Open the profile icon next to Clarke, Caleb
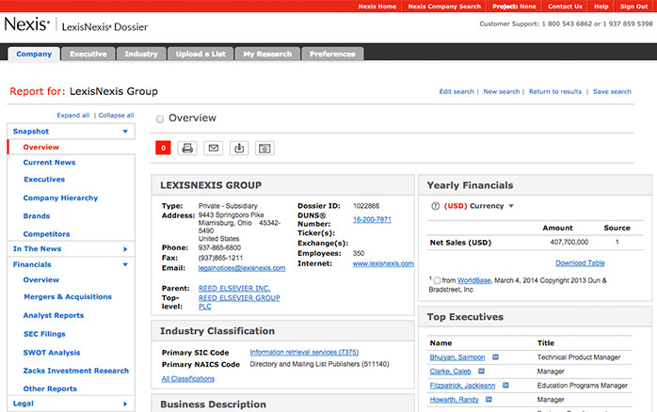657x412 pixels. pos(481,371)
